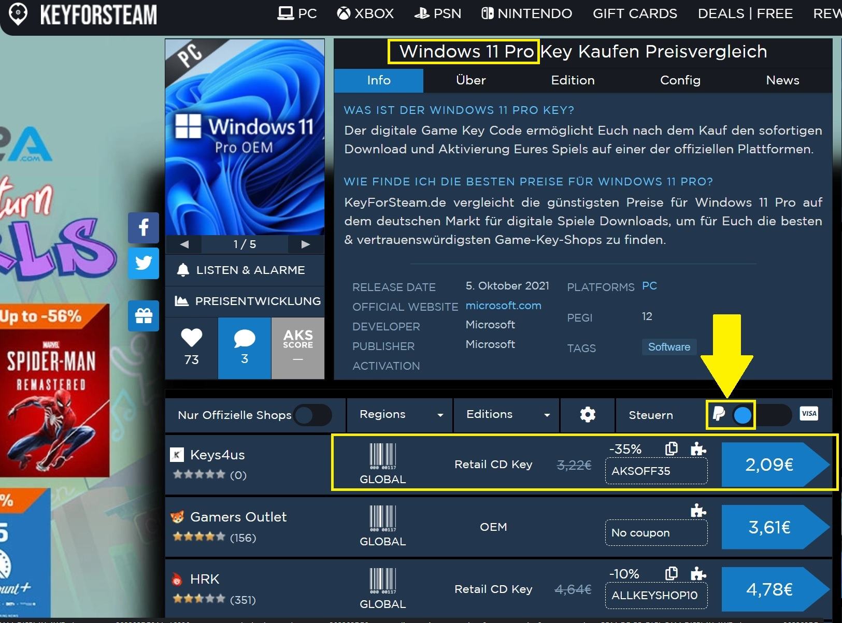Open the gift box rewards icon
842x623 pixels.
144,315
